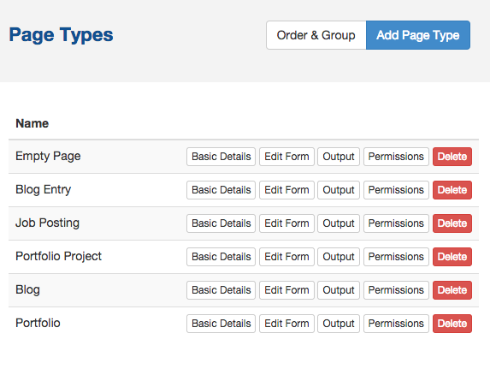Open Basic Details for Empty Page
Screen dimensions: 490x369
pyautogui.click(x=221, y=157)
